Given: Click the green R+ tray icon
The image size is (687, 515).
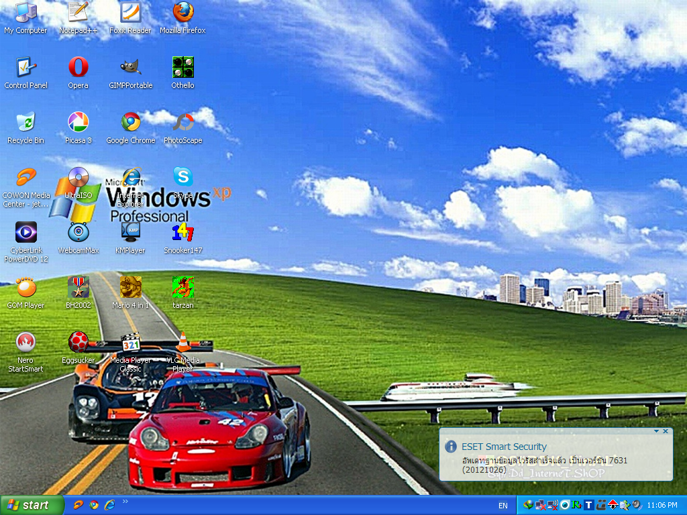Looking at the screenshot, I should click(x=577, y=506).
